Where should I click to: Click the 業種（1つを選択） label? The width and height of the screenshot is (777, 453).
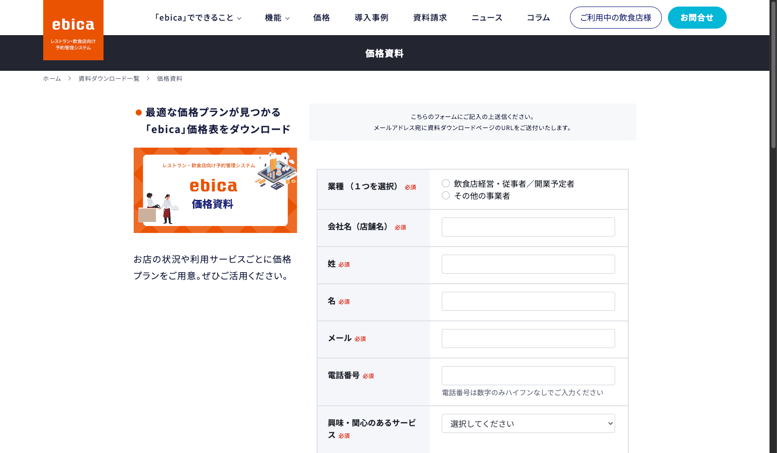pyautogui.click(x=363, y=186)
